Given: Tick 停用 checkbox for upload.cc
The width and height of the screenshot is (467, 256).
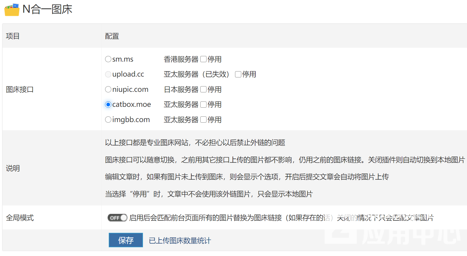Looking at the screenshot, I should pos(238,74).
